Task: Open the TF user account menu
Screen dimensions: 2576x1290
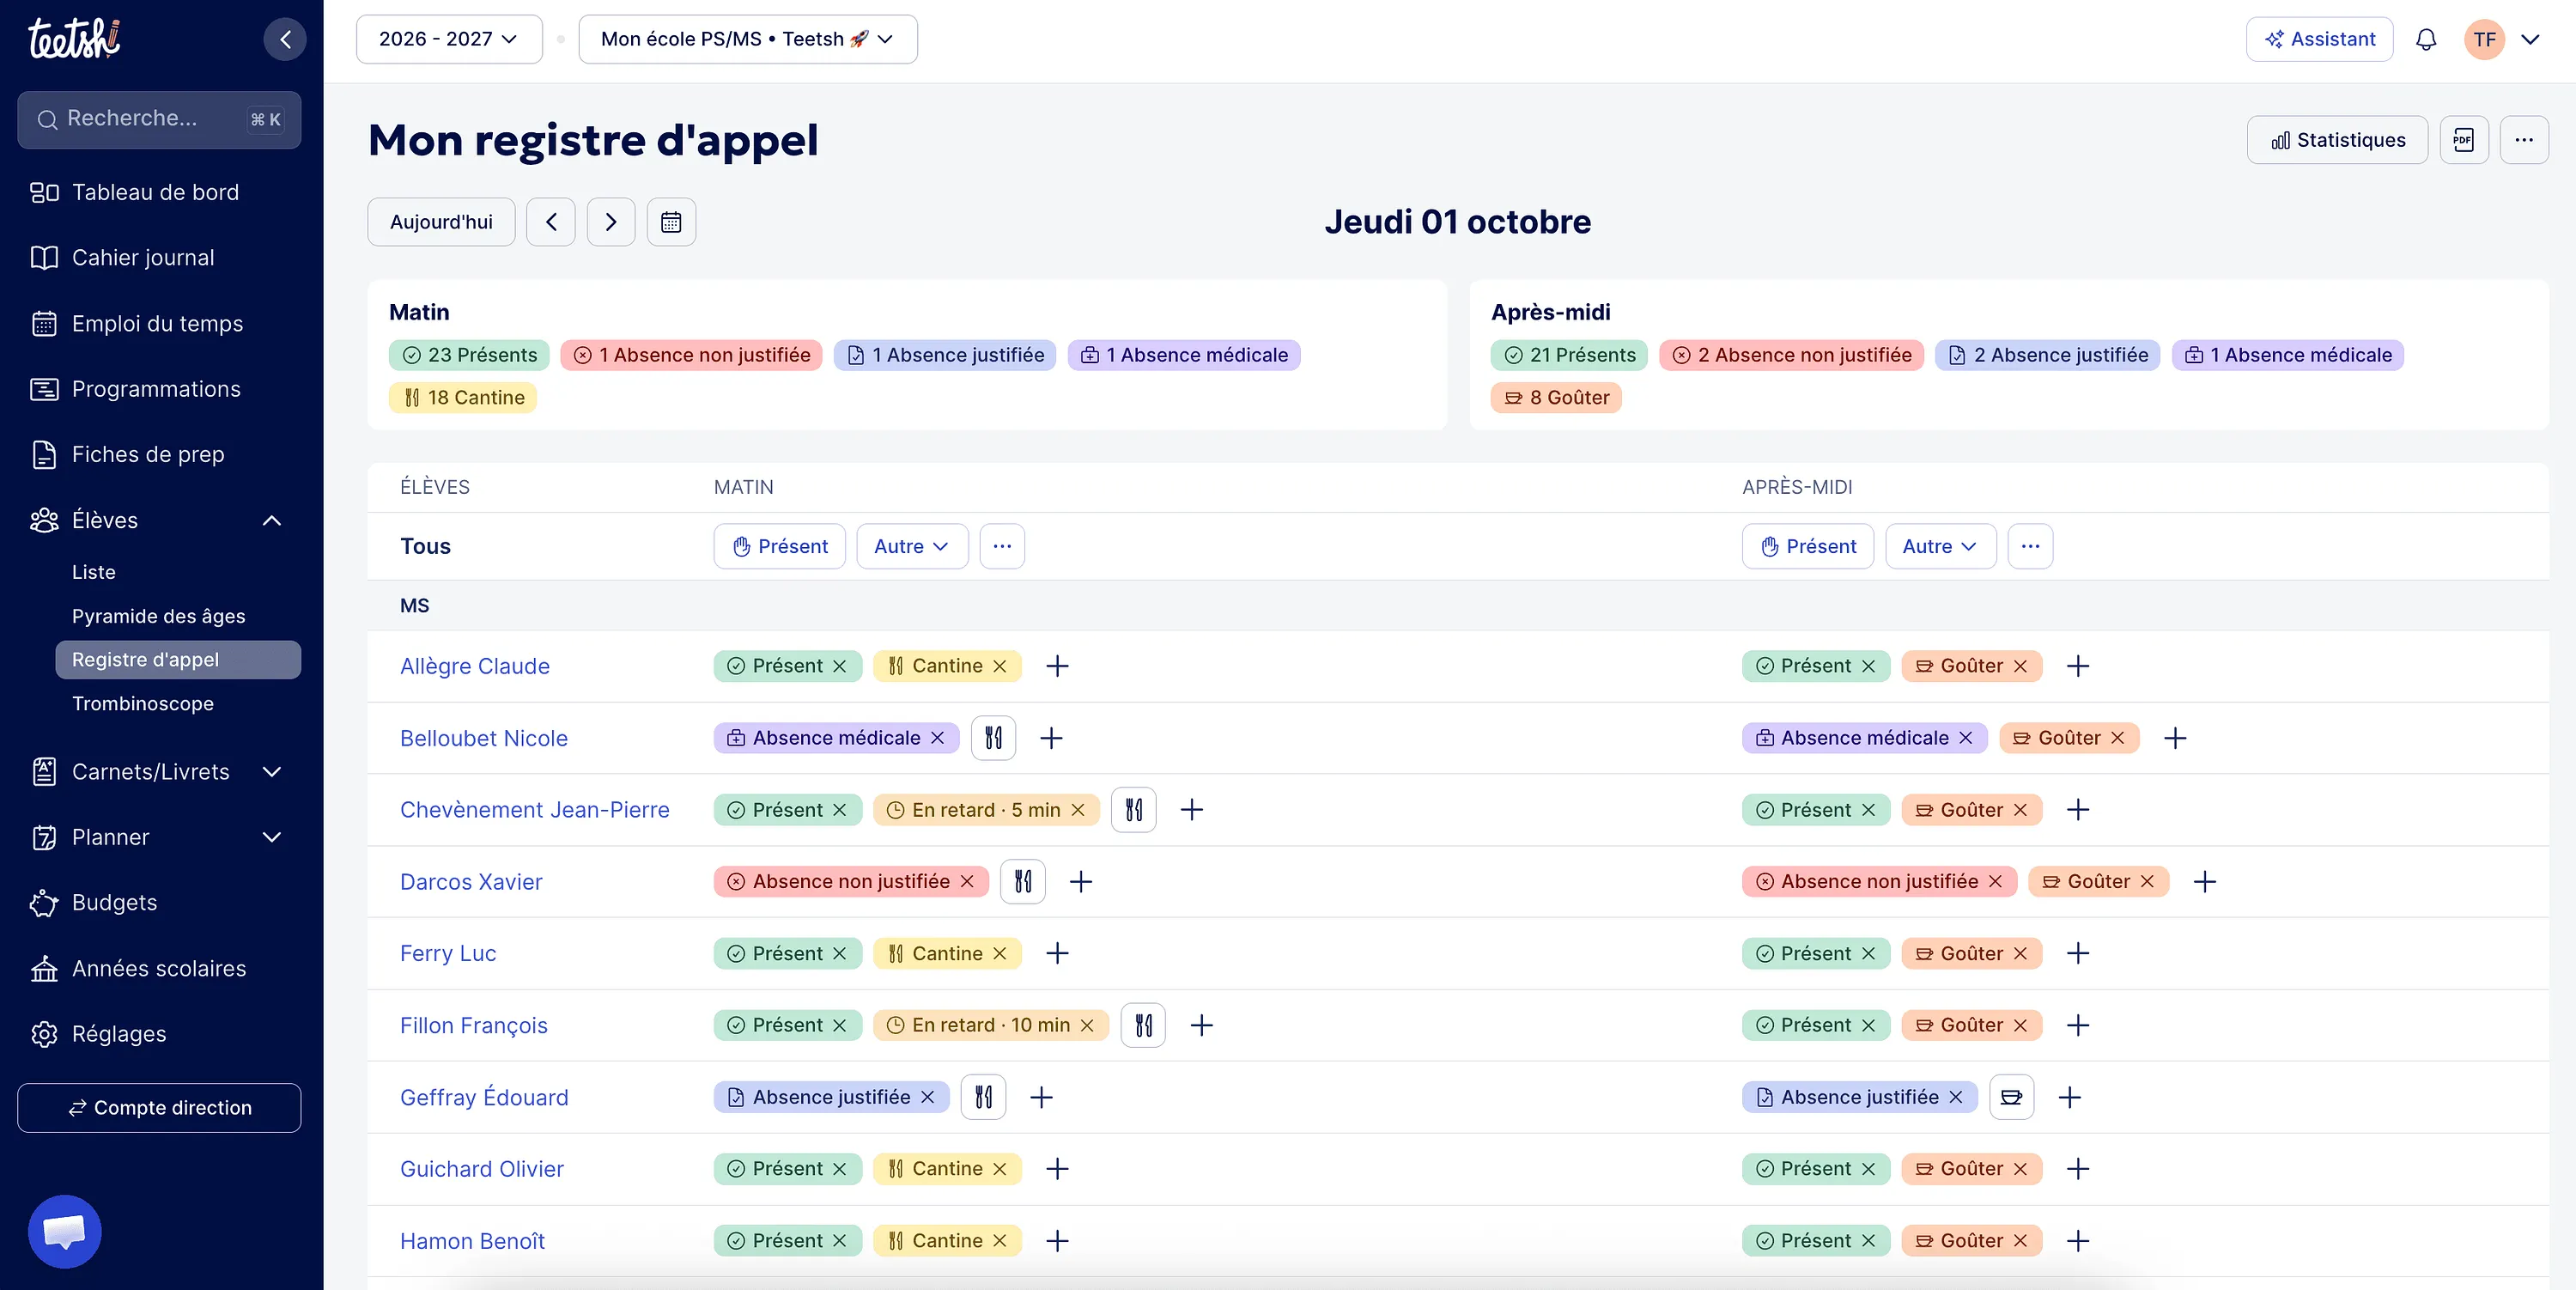Action: (x=2502, y=39)
